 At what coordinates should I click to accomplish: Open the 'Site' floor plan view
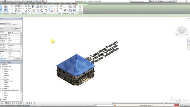[x=5, y=77]
